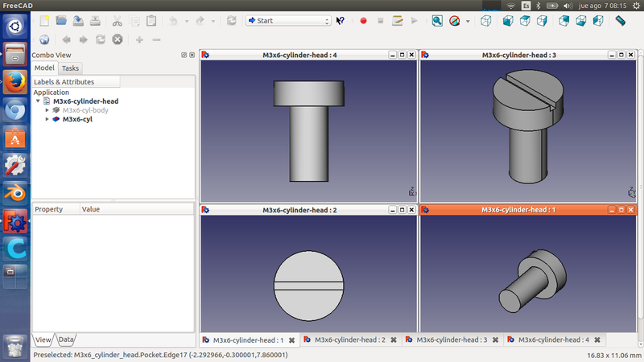Toggle floating of Combo View panel
The image size is (644, 362).
pos(184,55)
